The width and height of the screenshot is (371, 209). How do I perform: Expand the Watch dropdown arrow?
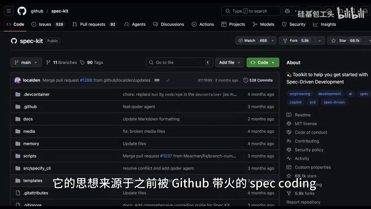(273, 40)
